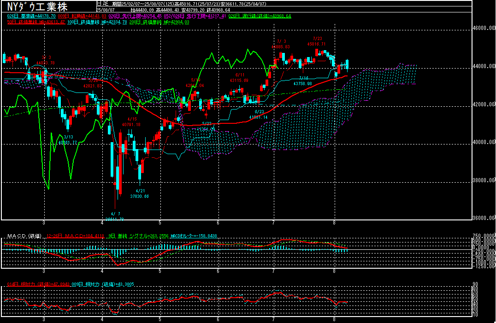Click the 7/23 45016.71 high annotation
Viewport: 496px width, 323px height.
pos(316,41)
